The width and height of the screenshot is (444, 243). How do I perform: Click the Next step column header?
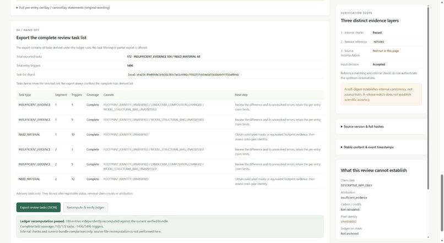(241, 95)
